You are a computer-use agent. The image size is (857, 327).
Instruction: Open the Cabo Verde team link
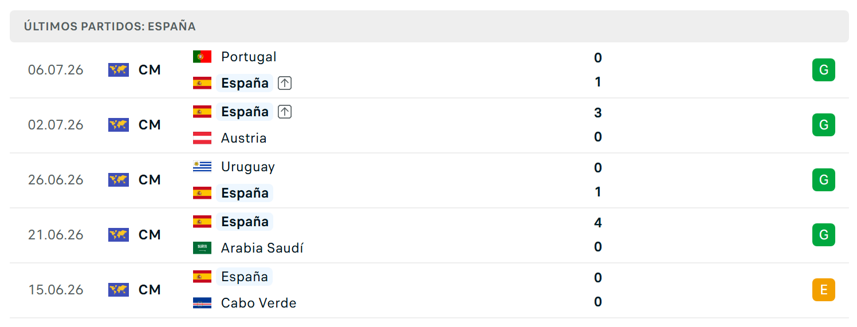click(x=259, y=303)
